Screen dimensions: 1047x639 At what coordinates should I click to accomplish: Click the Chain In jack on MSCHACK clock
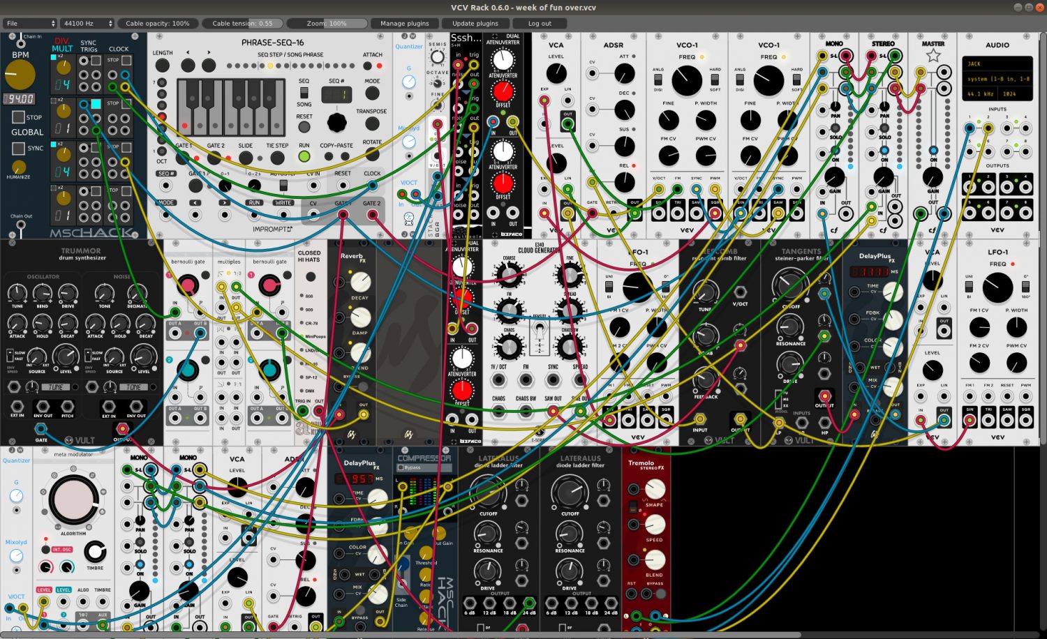[x=20, y=44]
